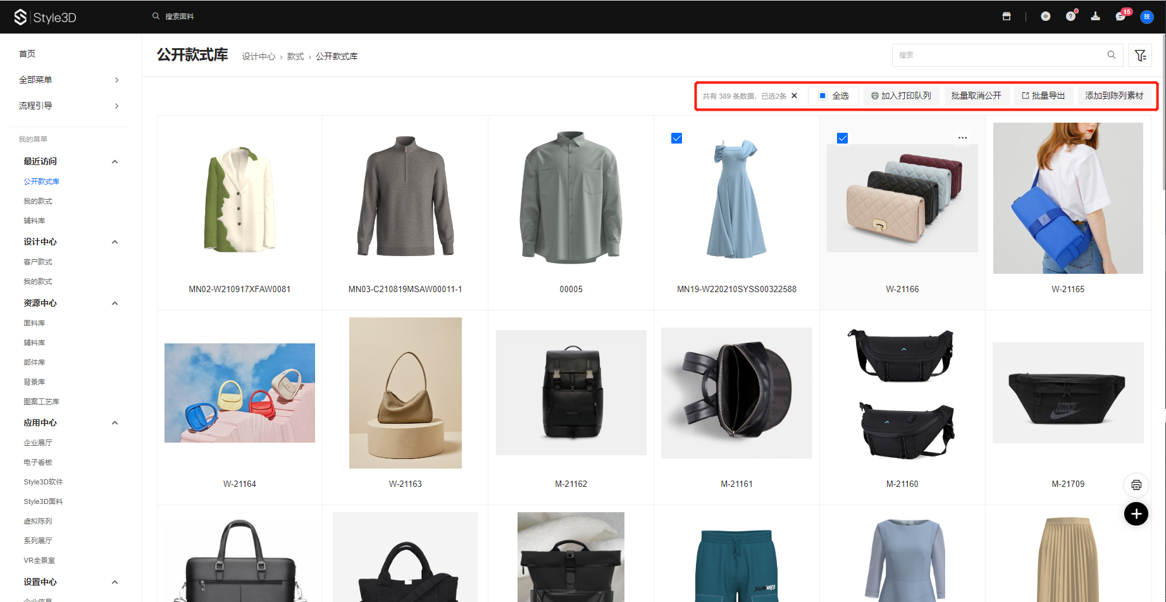The width and height of the screenshot is (1166, 602).
Task: Click the black plus add button
Action: [x=1136, y=513]
